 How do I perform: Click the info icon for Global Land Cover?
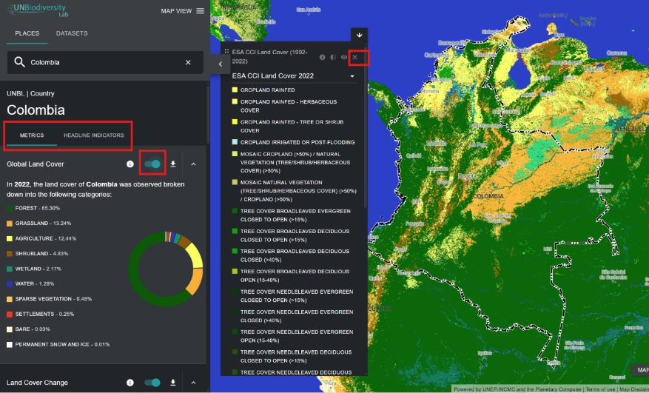pos(130,164)
